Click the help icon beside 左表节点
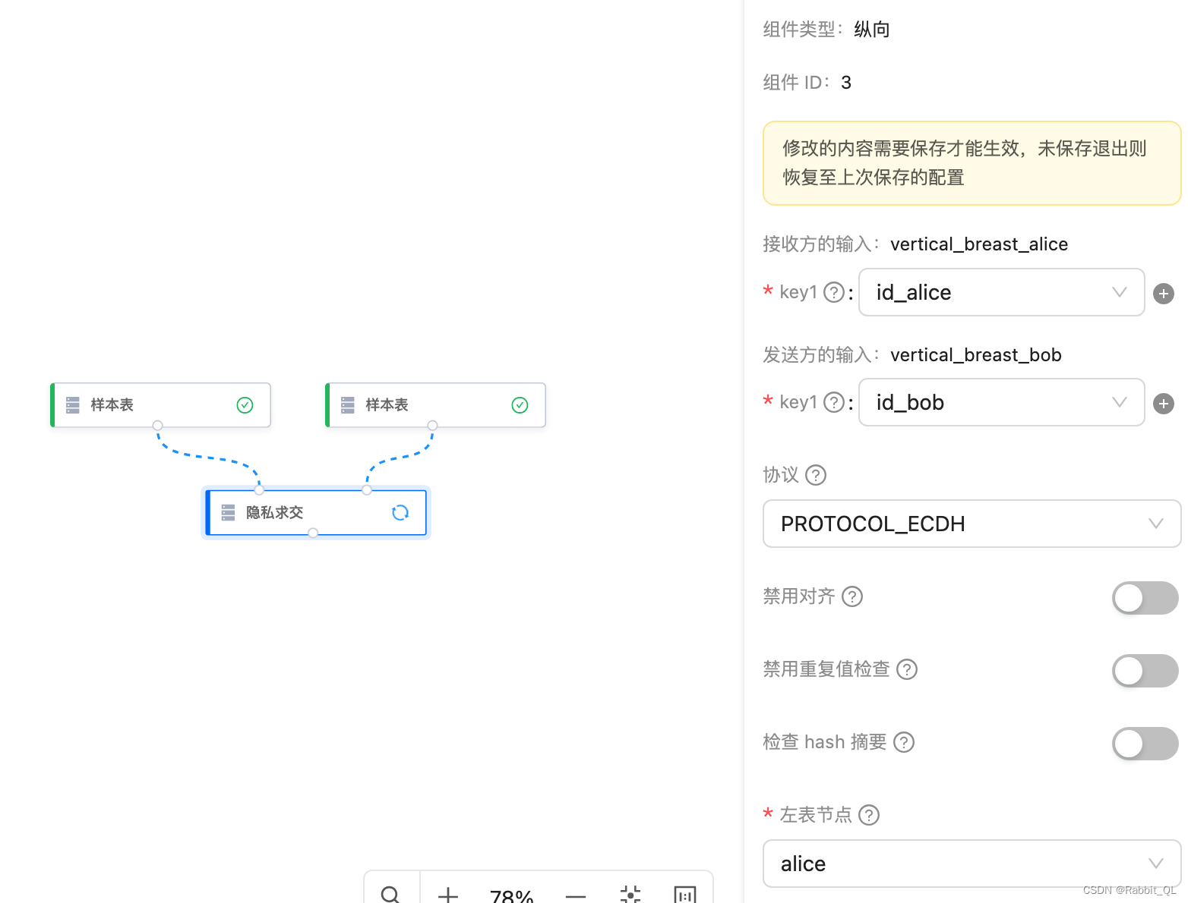Viewport: 1188px width, 903px height. tap(869, 814)
